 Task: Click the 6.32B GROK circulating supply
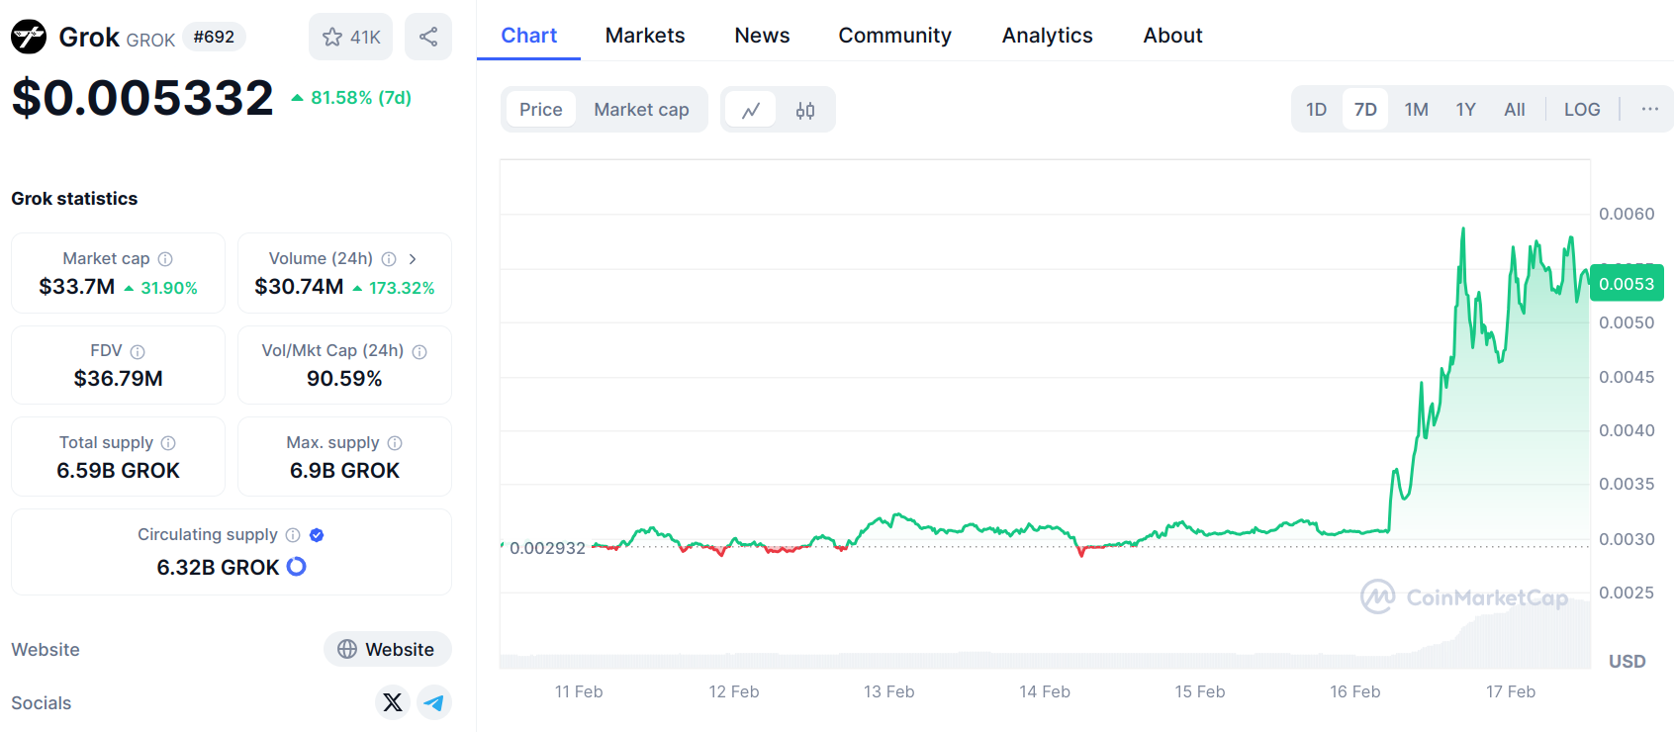pyautogui.click(x=218, y=567)
